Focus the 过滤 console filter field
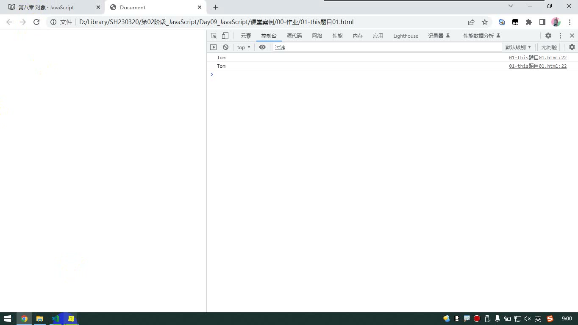The height and width of the screenshot is (325, 578). [387, 47]
